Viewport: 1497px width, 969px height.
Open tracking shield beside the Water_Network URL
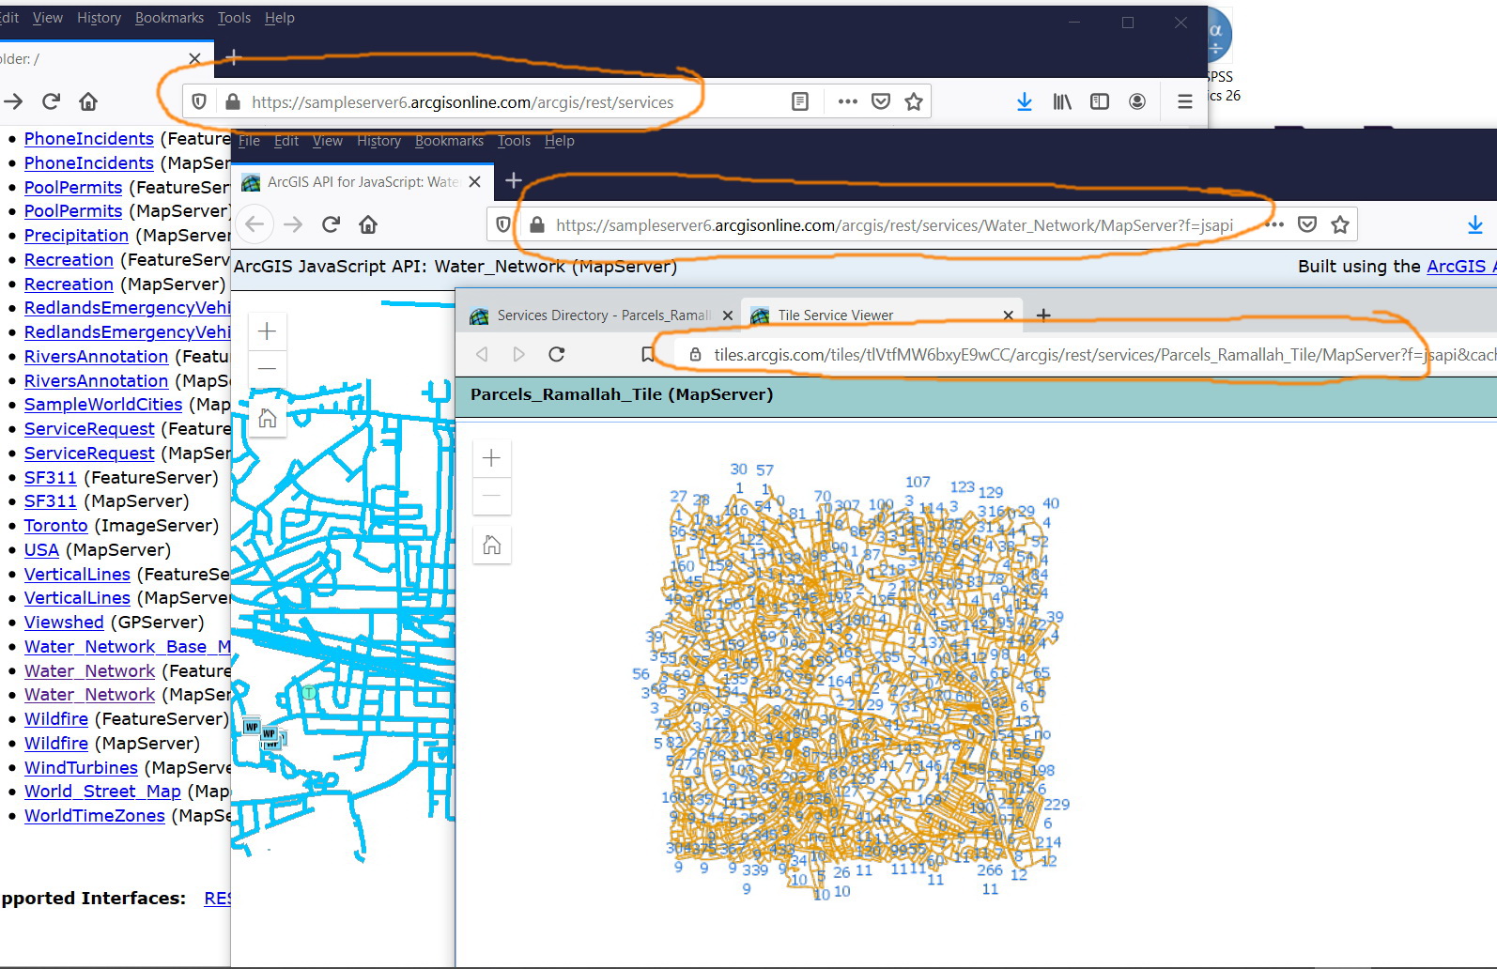coord(503,224)
